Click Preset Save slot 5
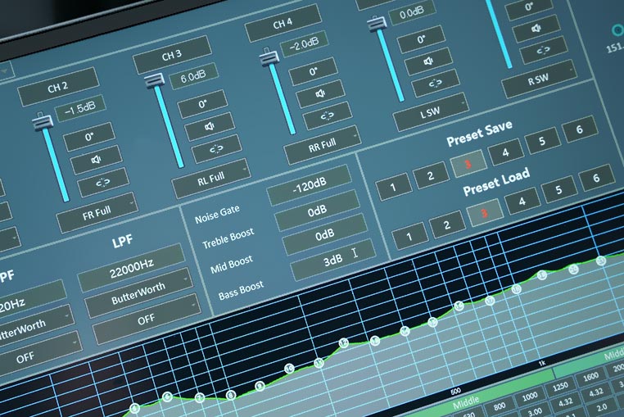 [542, 142]
